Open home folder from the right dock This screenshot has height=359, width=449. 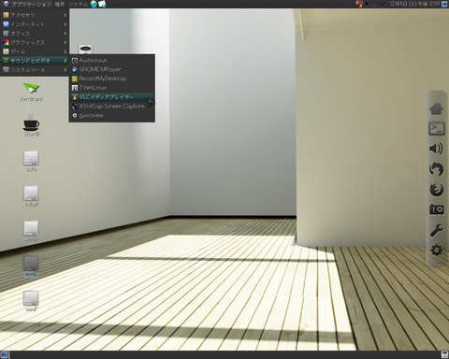(436, 108)
